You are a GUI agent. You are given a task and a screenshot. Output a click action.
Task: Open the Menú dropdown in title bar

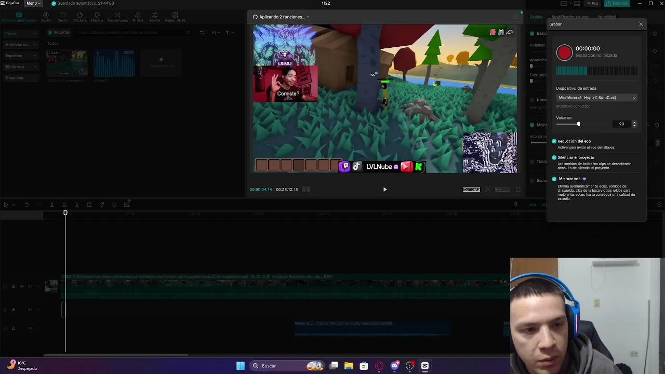[x=33, y=3]
